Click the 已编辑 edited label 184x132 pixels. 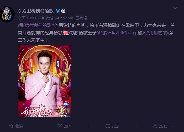[81, 18]
